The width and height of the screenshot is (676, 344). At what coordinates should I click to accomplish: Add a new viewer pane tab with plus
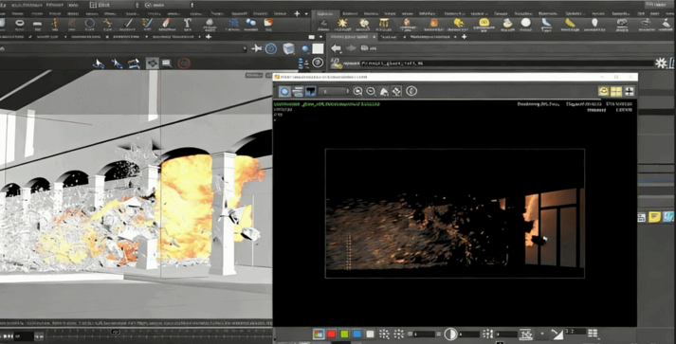[x=209, y=37]
